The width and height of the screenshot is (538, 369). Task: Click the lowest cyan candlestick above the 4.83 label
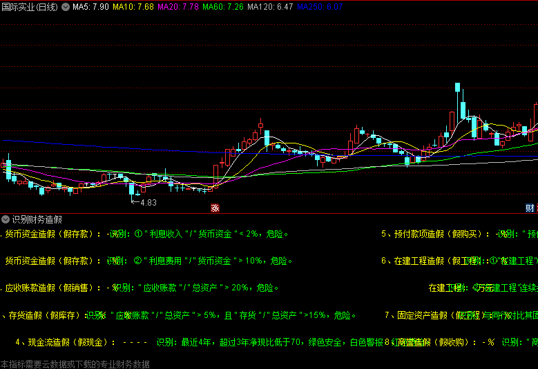tap(131, 189)
